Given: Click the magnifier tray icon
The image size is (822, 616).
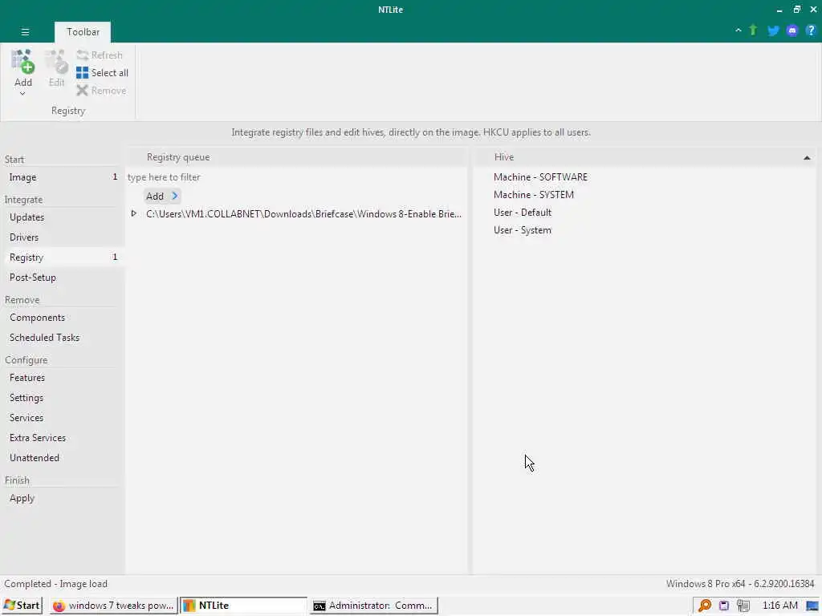Looking at the screenshot, I should (705, 606).
